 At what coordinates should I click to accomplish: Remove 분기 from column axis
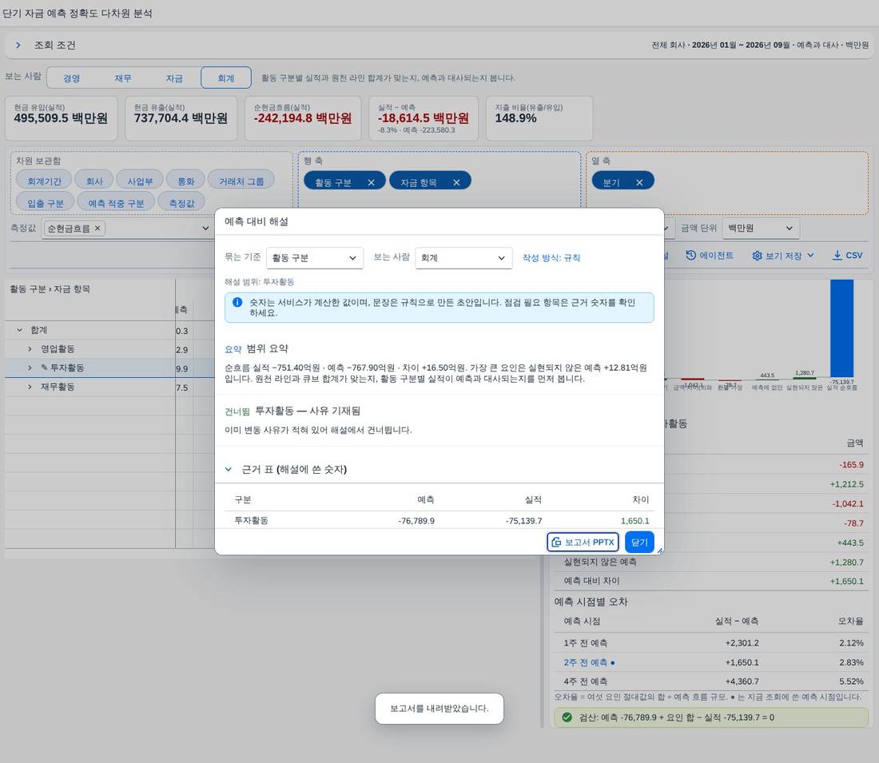coord(639,182)
